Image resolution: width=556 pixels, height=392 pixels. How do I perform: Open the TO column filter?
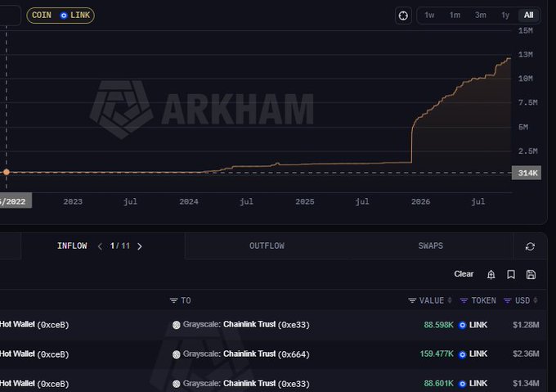click(173, 301)
